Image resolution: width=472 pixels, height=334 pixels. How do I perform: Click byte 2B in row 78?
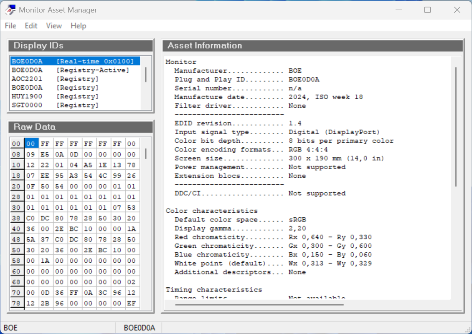(45, 303)
